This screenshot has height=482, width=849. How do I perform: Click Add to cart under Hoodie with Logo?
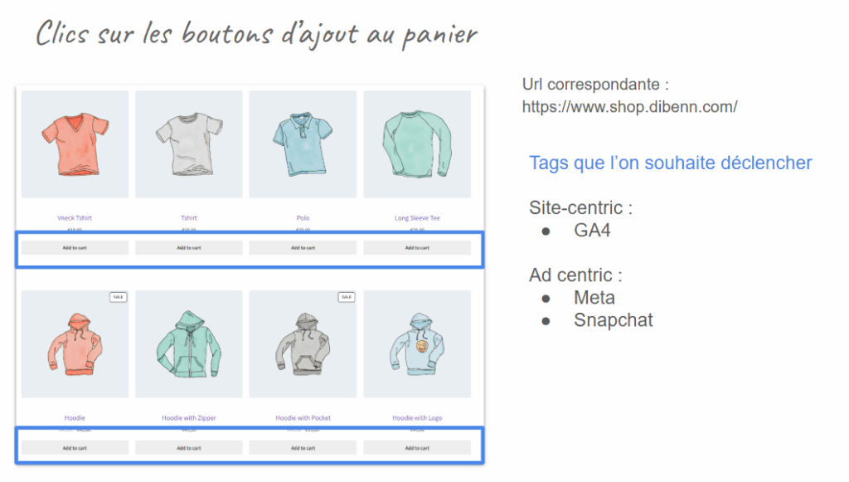point(418,448)
